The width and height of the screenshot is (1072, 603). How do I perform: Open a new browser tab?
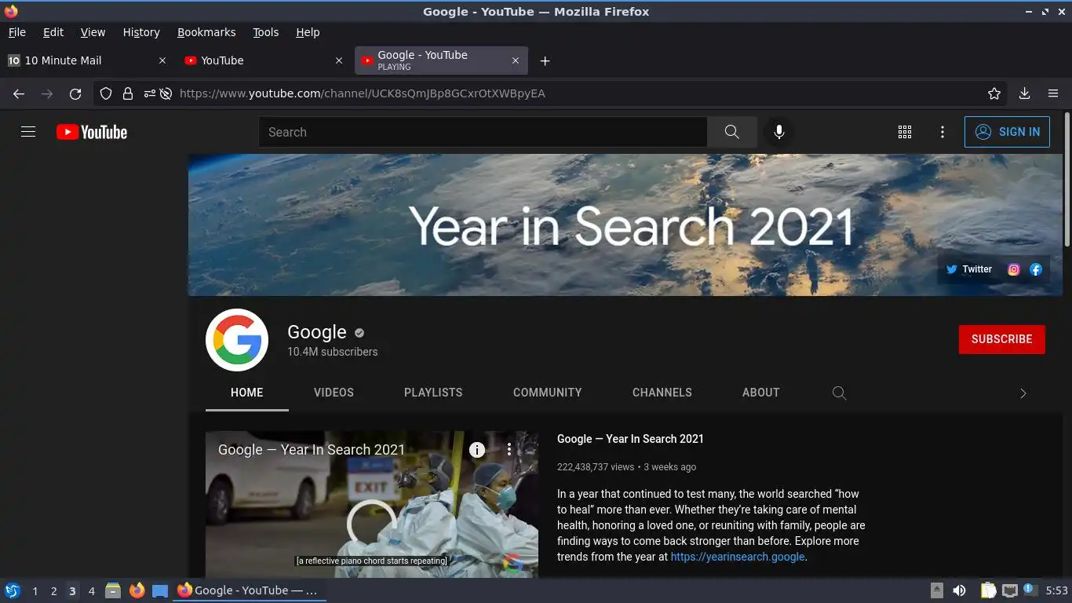coord(545,61)
